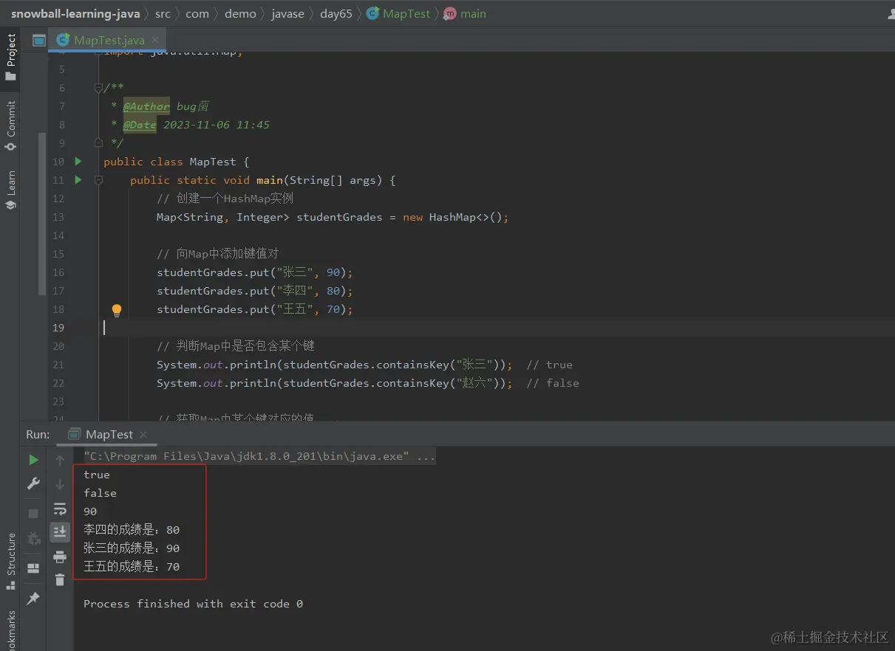Click 'Run:' label in tool window header

(38, 435)
